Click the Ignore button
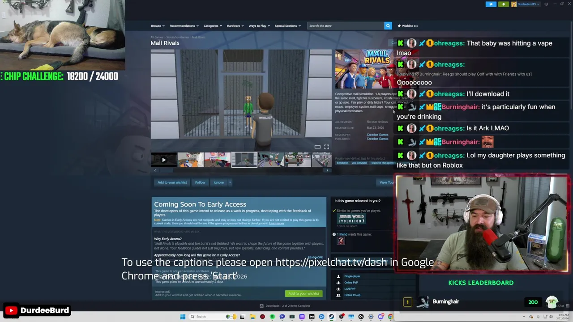Image resolution: width=573 pixels, height=322 pixels. point(218,182)
